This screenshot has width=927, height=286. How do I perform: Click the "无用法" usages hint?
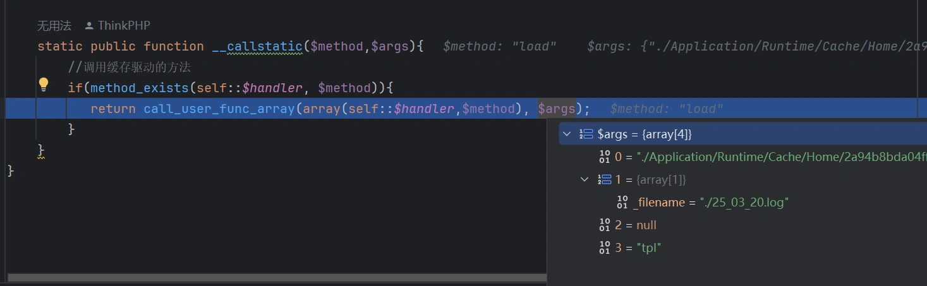[x=54, y=26]
